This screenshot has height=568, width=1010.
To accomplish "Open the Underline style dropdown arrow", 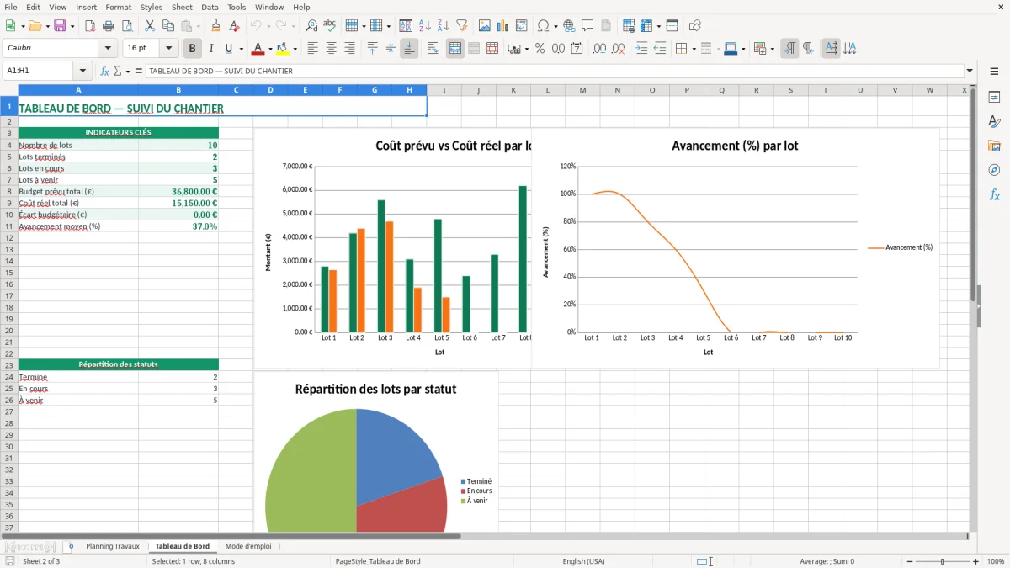I will [241, 49].
